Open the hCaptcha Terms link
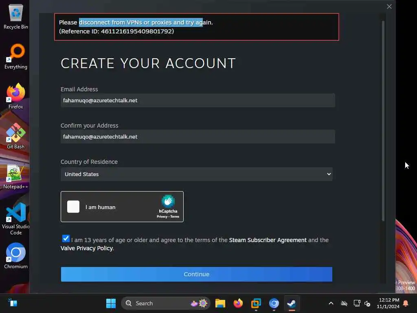This screenshot has width=417, height=313. tap(175, 217)
